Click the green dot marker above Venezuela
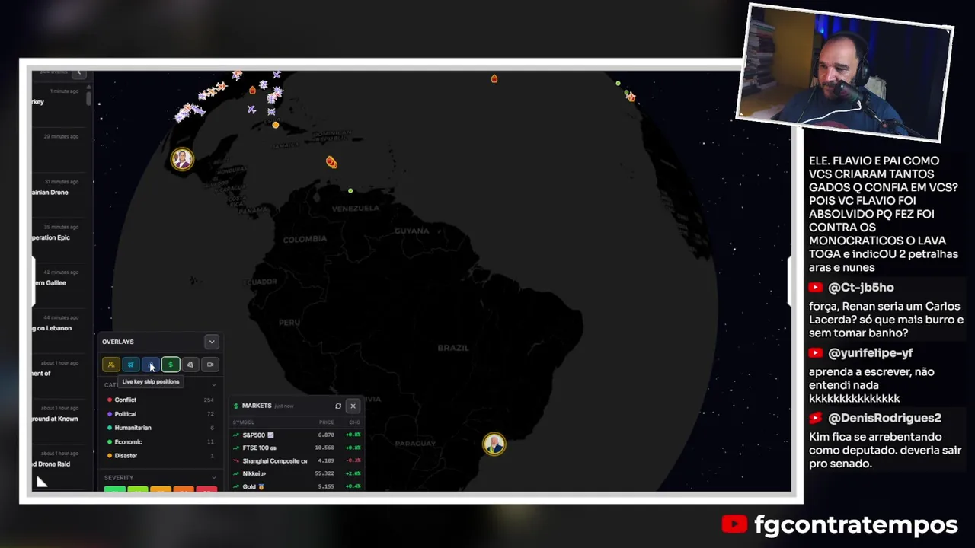 click(350, 191)
